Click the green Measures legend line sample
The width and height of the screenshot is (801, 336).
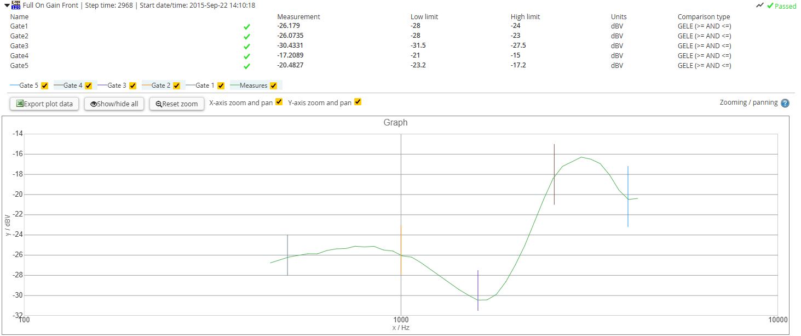click(235, 86)
